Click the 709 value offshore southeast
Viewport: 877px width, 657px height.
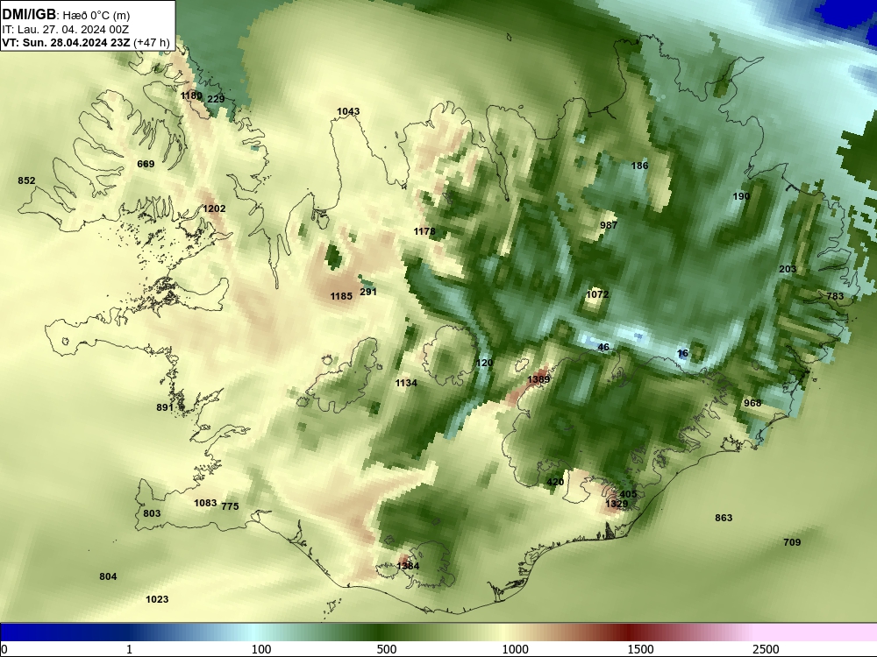[x=792, y=542]
